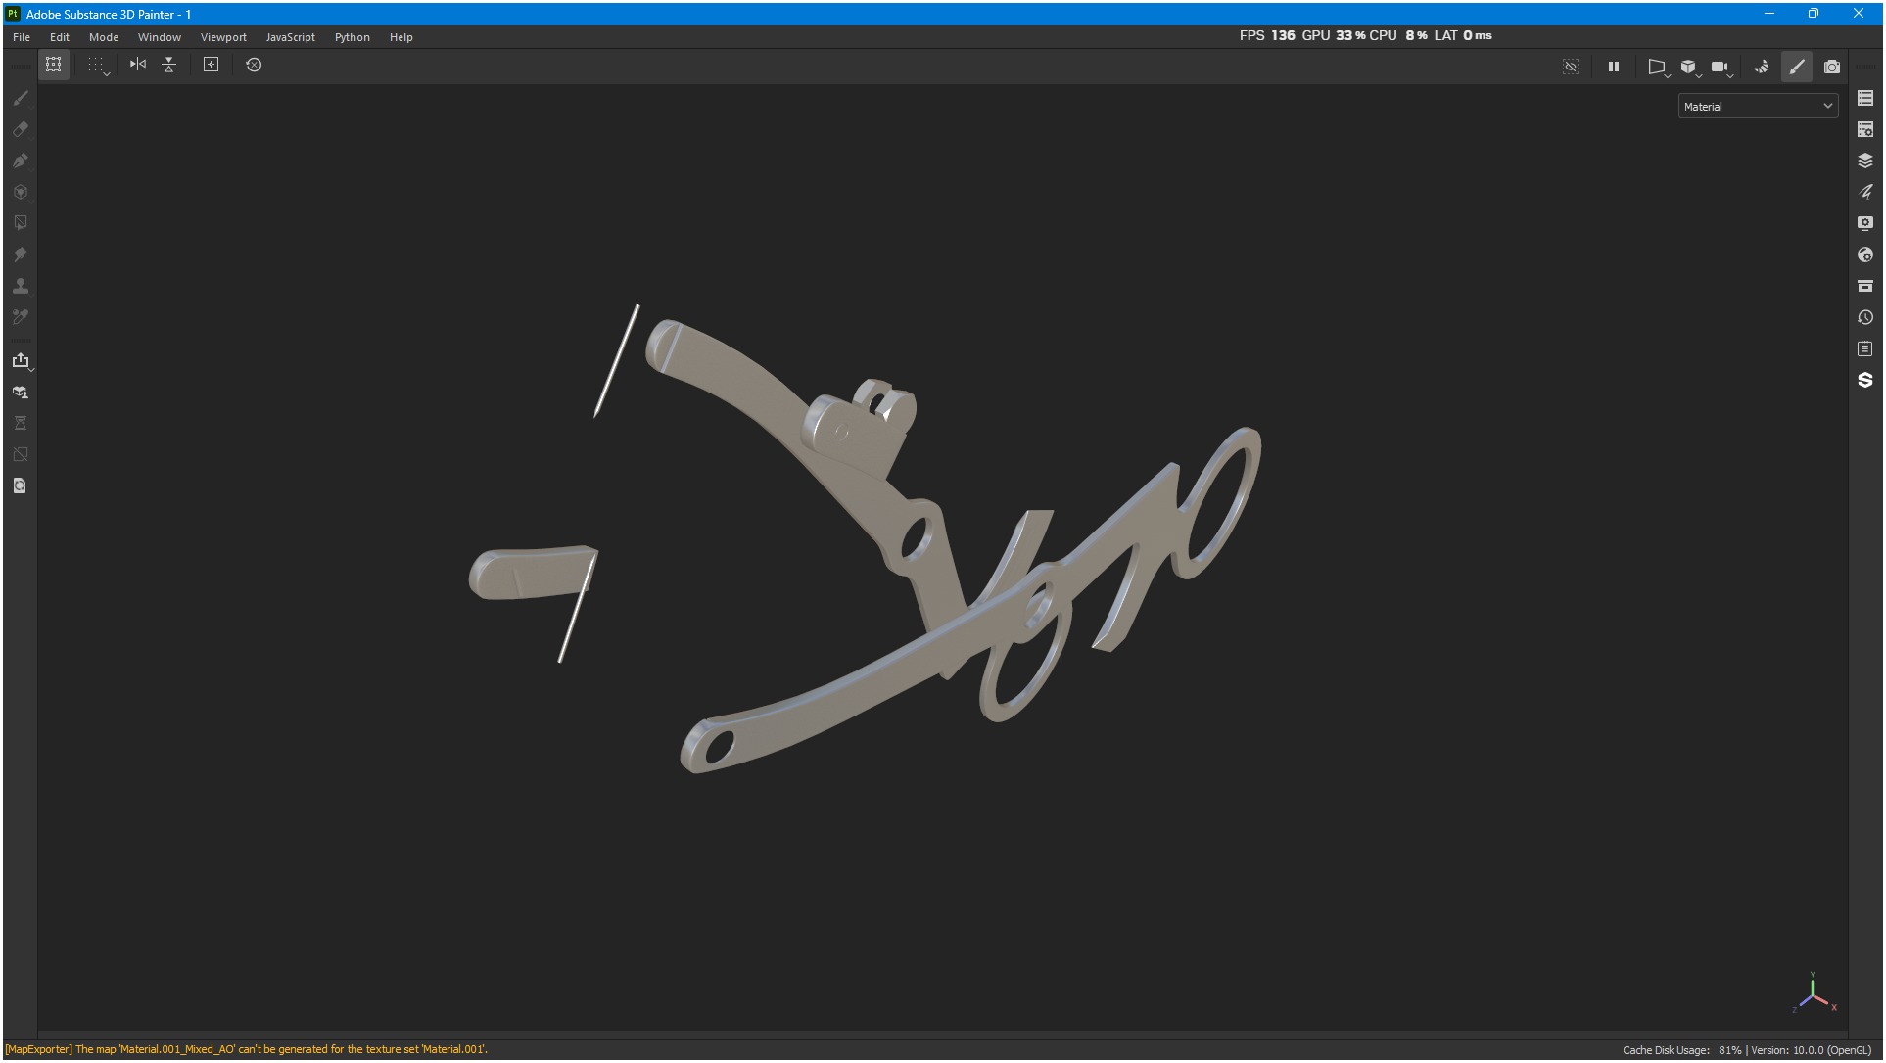The image size is (1886, 1063).
Task: Select the Projection tool
Action: point(21,161)
